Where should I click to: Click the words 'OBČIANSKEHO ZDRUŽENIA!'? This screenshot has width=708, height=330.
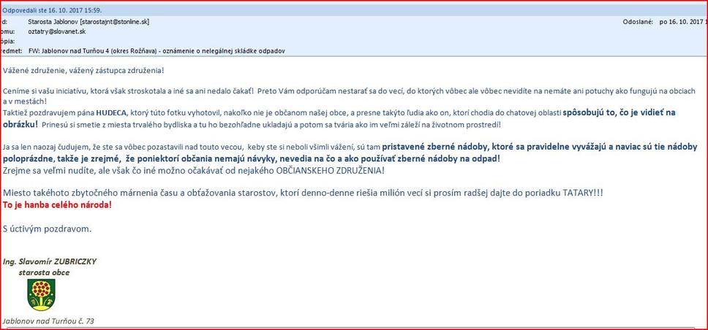click(331, 170)
